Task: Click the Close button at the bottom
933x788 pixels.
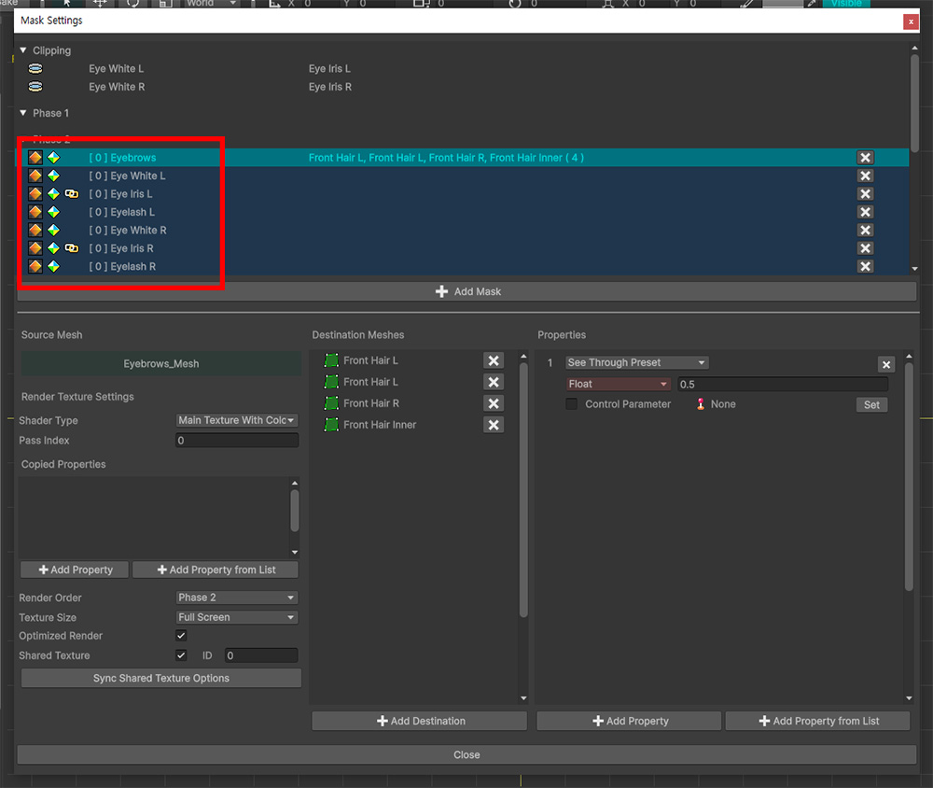Action: pos(467,754)
